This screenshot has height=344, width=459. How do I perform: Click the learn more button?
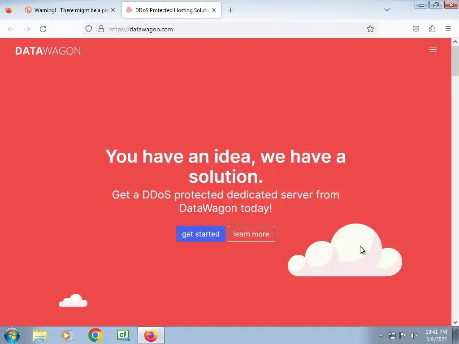[x=251, y=234]
